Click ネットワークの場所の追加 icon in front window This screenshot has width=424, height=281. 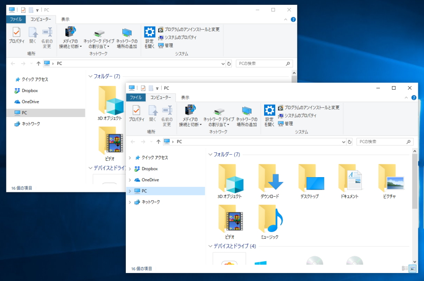click(246, 116)
